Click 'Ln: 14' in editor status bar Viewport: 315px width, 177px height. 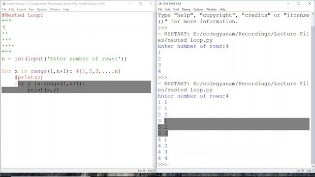pos(142,171)
